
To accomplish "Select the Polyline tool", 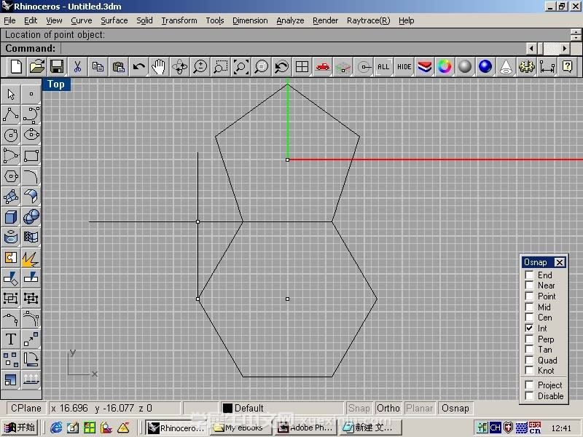I will pyautogui.click(x=11, y=115).
